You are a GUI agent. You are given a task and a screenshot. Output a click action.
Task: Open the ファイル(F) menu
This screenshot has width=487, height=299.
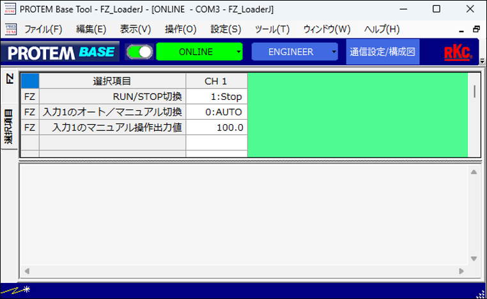[x=43, y=29]
